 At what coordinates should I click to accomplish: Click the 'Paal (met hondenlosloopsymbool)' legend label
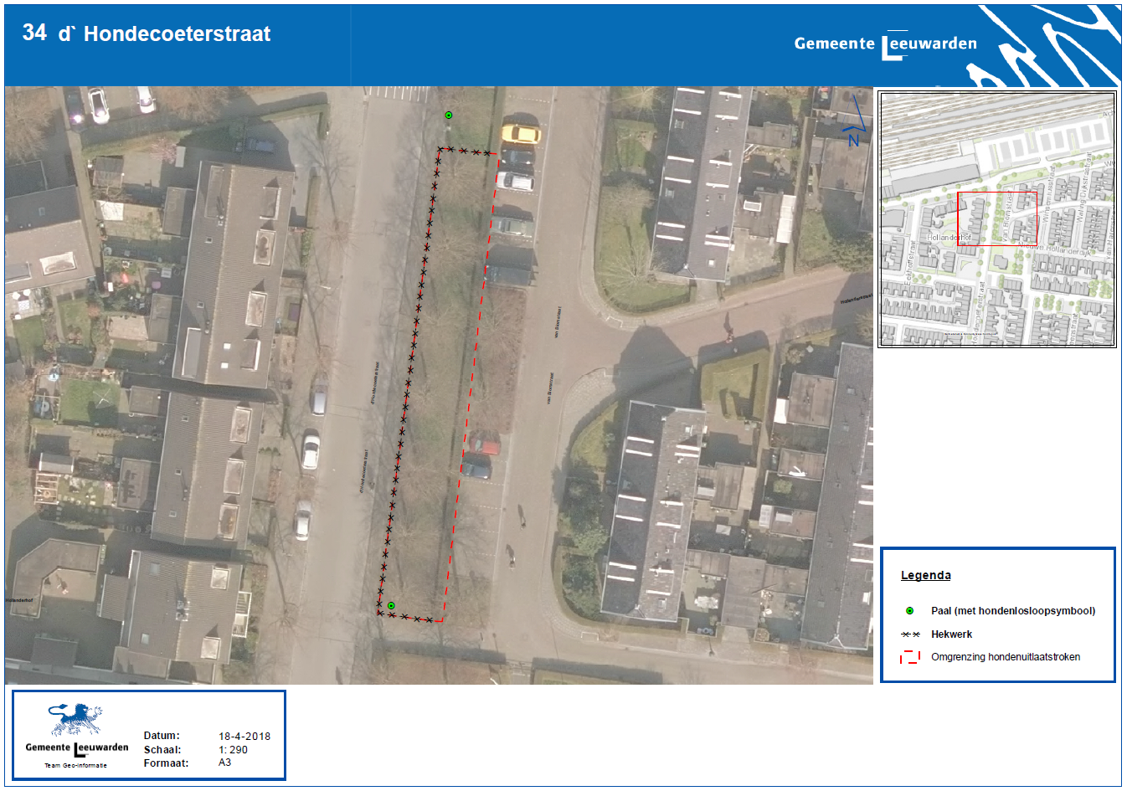coord(1012,611)
